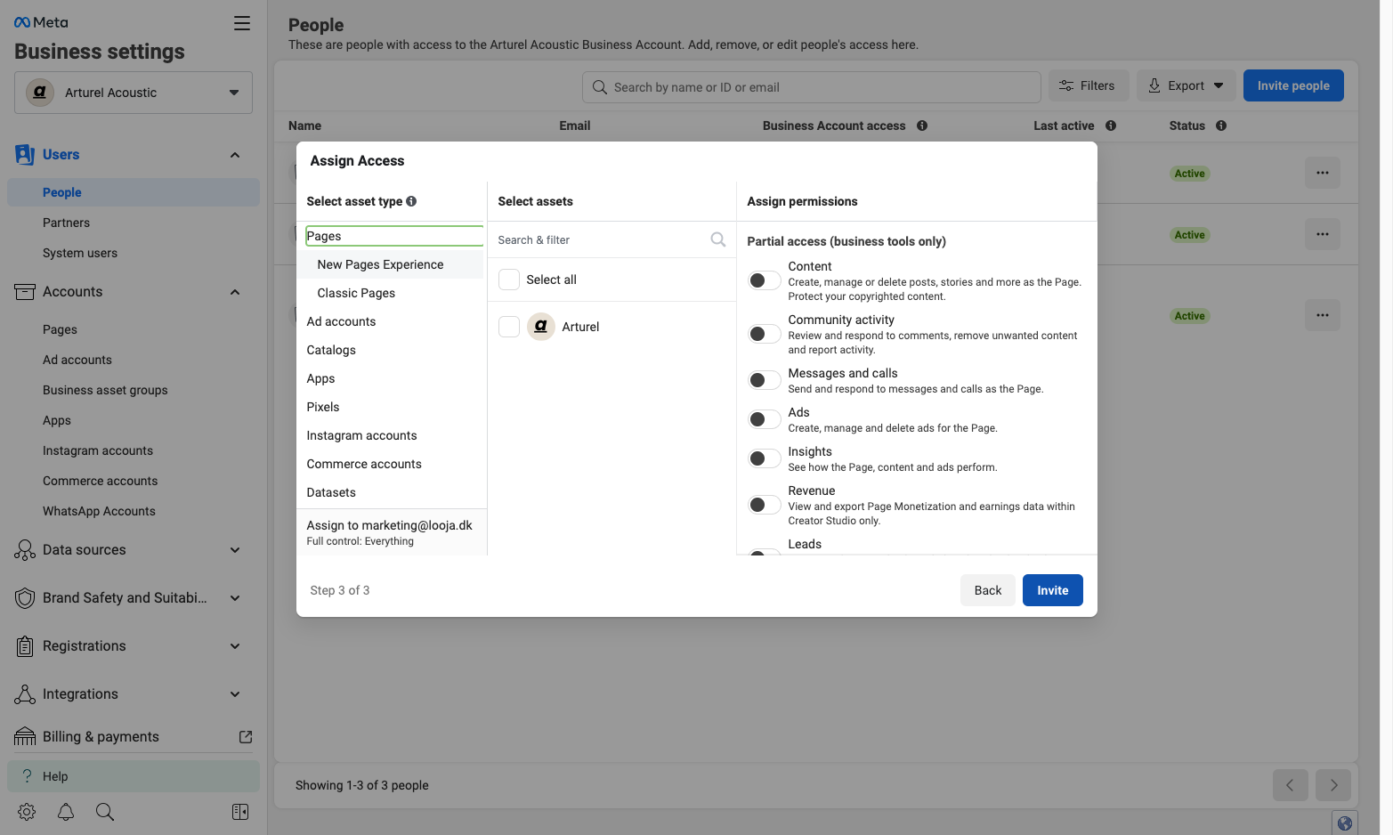This screenshot has width=1393, height=835.
Task: Open the Filters button
Action: click(x=1089, y=85)
